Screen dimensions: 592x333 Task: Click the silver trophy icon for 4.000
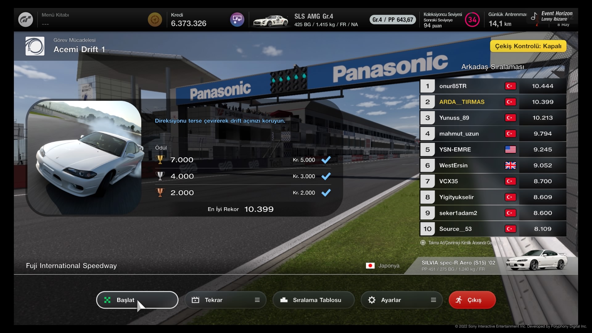[x=160, y=176]
